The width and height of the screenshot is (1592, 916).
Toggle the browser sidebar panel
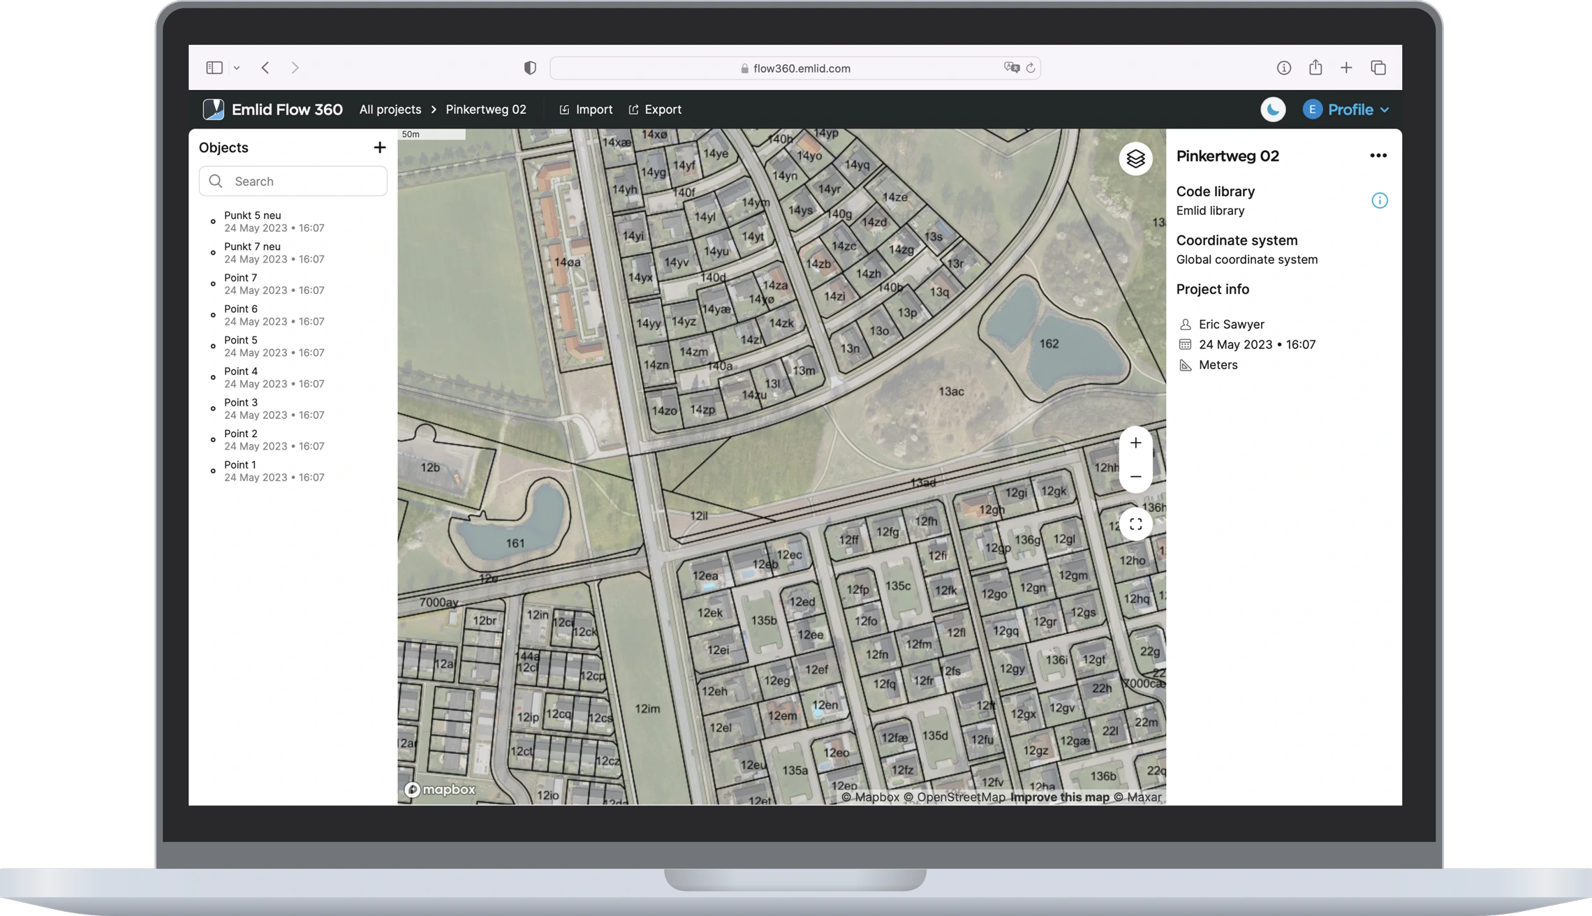point(214,68)
